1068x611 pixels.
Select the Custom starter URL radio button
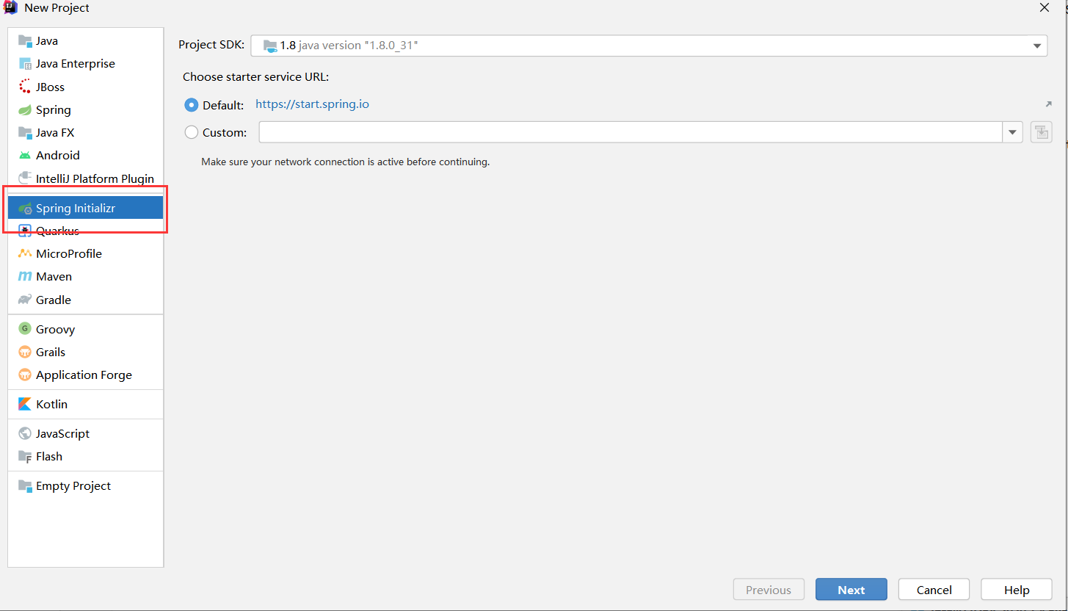click(x=192, y=132)
